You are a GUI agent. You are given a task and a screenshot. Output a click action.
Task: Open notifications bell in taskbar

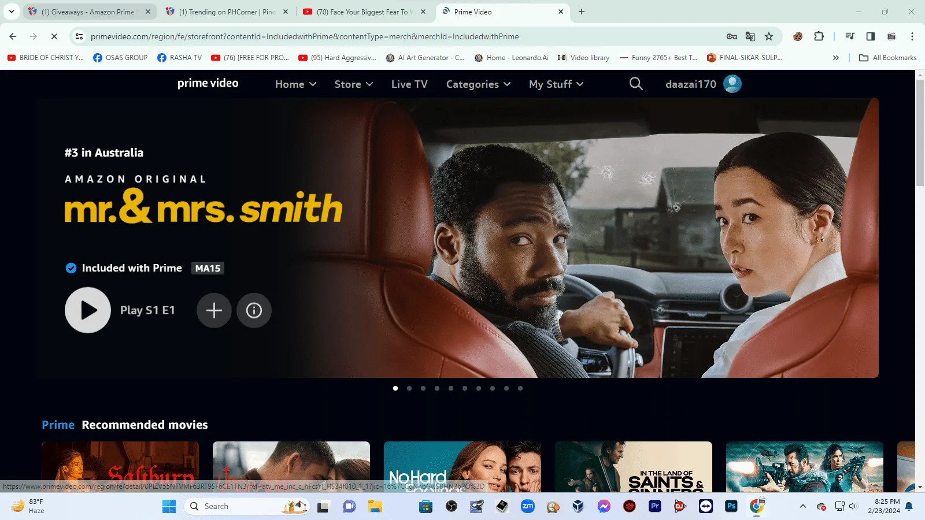tap(909, 507)
